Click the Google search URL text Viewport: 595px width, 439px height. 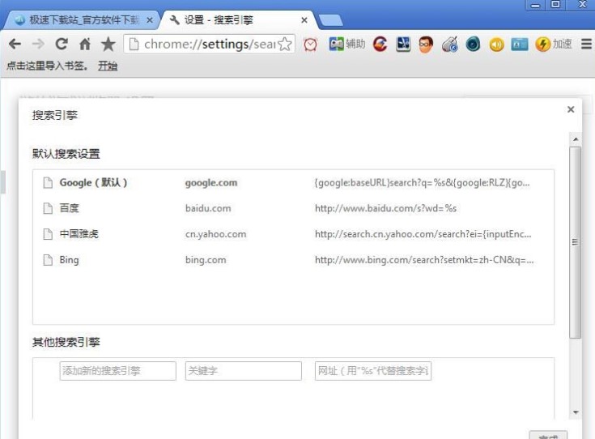(x=422, y=183)
